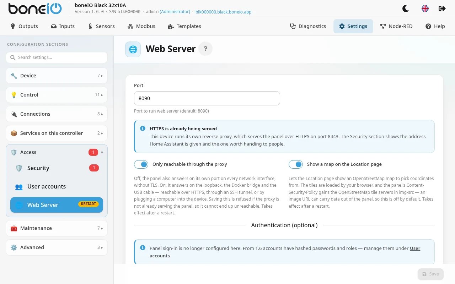Expand the Control section
This screenshot has height=284, width=455.
(x=57, y=95)
